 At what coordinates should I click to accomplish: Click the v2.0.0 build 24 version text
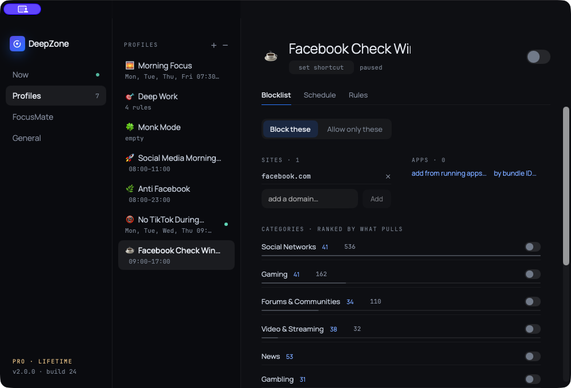pyautogui.click(x=45, y=371)
